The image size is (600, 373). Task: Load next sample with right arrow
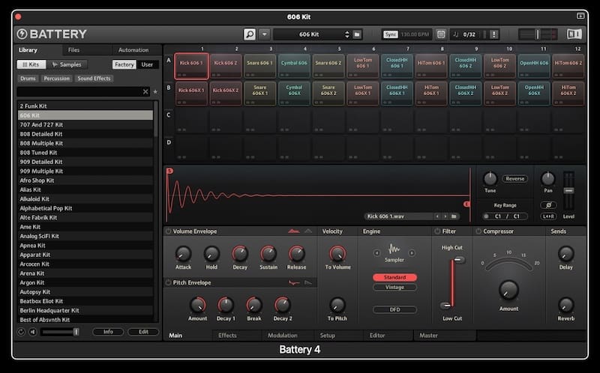pos(445,216)
